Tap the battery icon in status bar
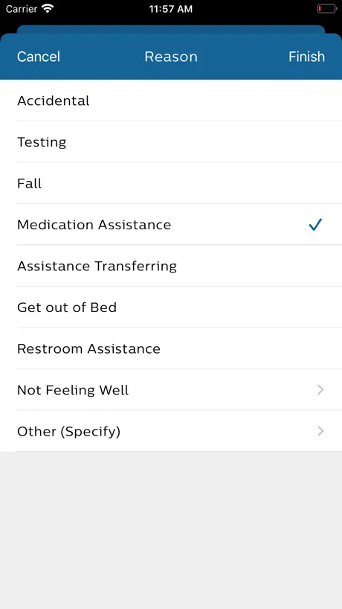Viewport: 342px width, 609px height. point(327,8)
